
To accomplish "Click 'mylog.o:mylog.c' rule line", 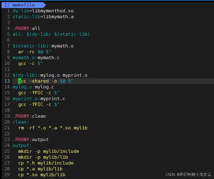I will (33, 87).
